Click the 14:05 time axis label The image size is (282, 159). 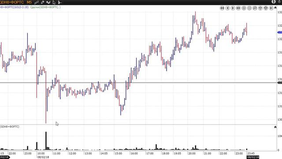point(104,153)
